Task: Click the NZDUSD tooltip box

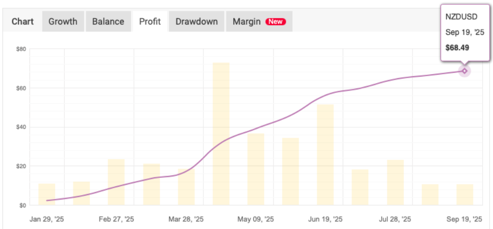Action: click(x=464, y=32)
